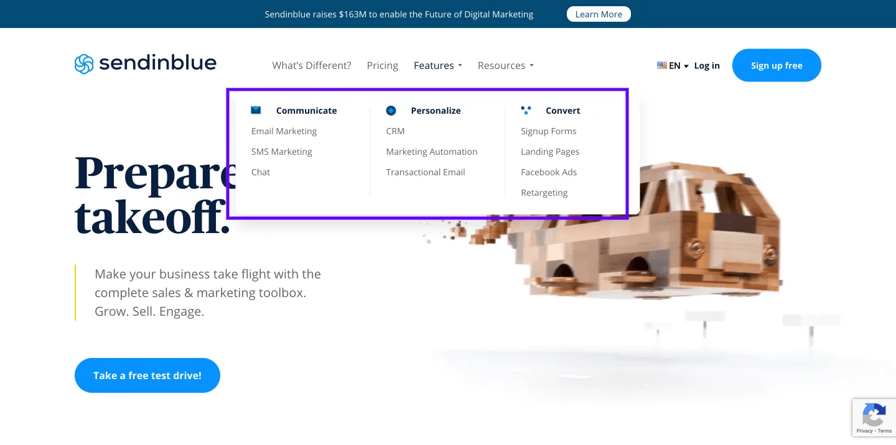This screenshot has height=445, width=896.
Task: Open the reCAPTCHA Privacy link
Action: pyautogui.click(x=864, y=431)
